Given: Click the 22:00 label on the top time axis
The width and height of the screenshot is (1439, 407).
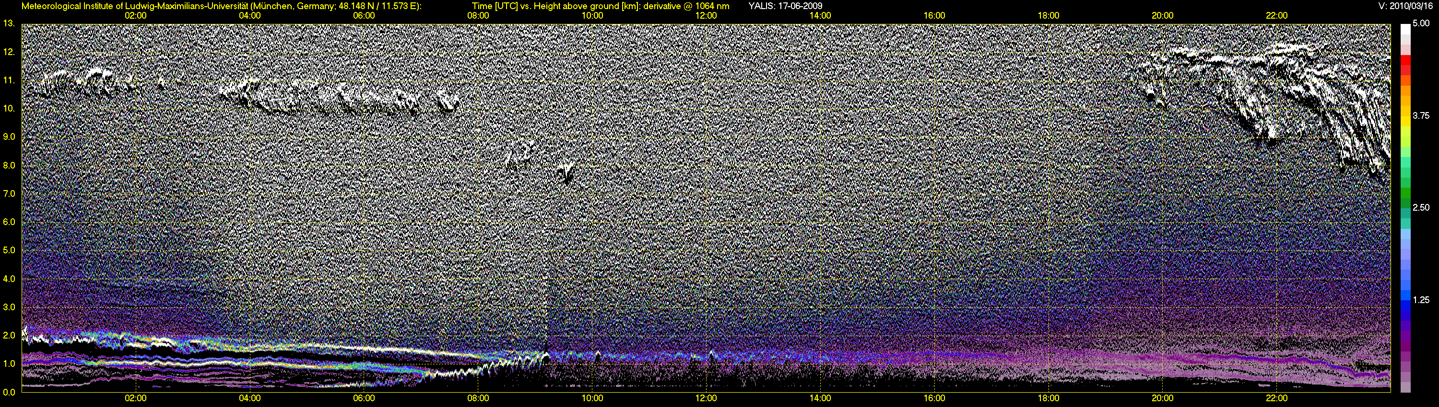Looking at the screenshot, I should [1276, 16].
